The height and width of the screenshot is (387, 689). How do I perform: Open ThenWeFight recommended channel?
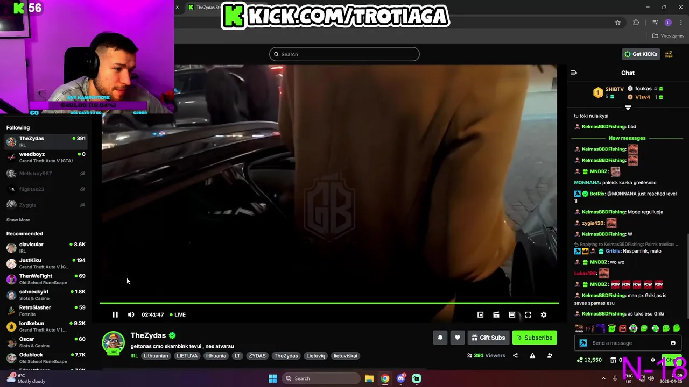[x=46, y=279]
